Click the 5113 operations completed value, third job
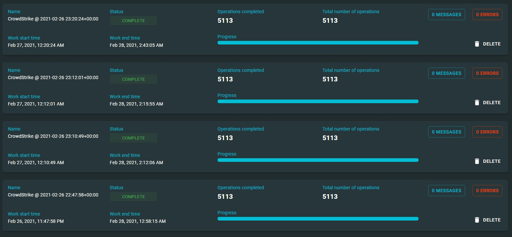Screen dimensions: 512x237 point(225,138)
